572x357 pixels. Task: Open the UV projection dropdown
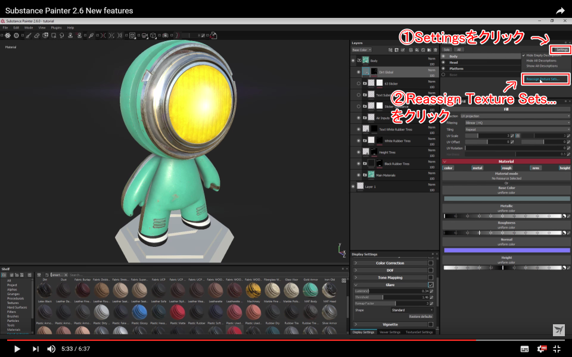click(515, 116)
